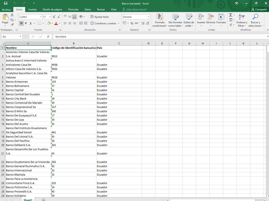Click the insert function fx icon
Viewport: 269px width, 201px height.
[48, 37]
